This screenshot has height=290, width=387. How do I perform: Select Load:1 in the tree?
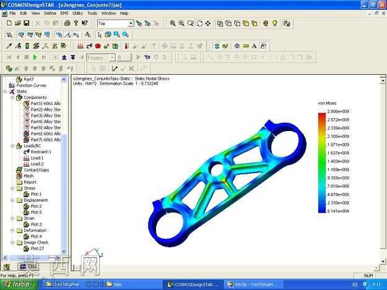click(x=37, y=158)
